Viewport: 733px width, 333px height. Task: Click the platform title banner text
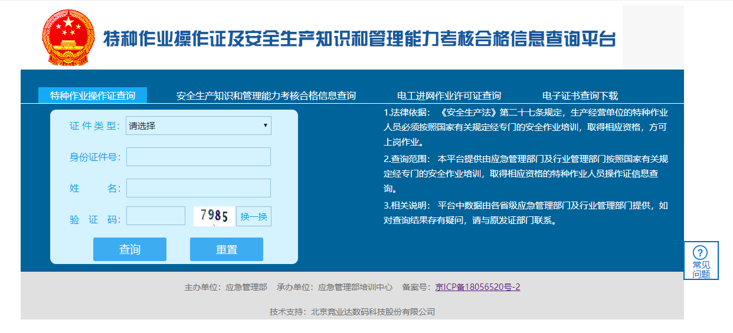(359, 39)
